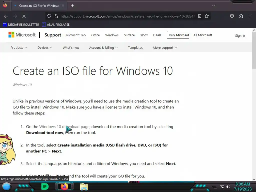Click the grayed-out forward navigation arrow
Screen dimensions: 256x192
coord(15,16)
